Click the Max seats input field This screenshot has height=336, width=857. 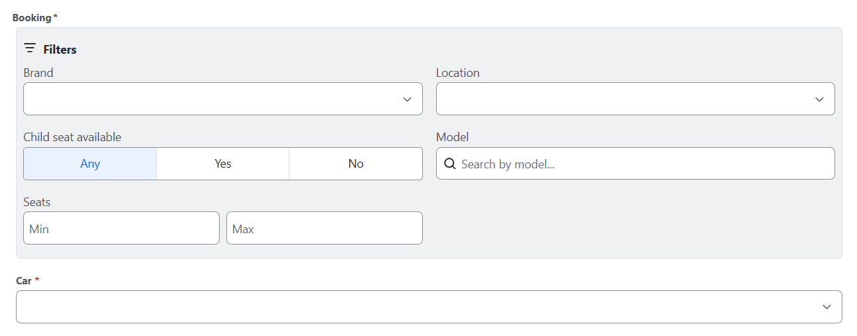[325, 228]
